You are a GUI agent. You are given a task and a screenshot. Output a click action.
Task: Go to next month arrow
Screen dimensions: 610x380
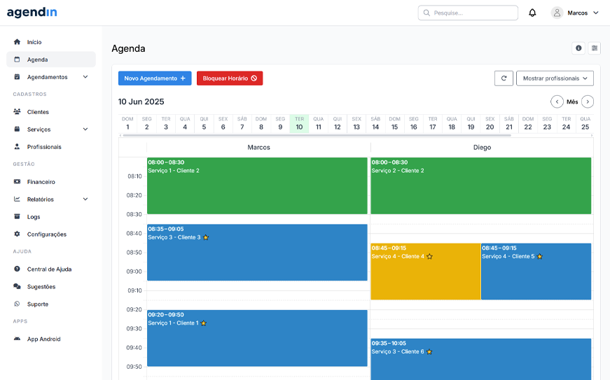[x=588, y=101]
